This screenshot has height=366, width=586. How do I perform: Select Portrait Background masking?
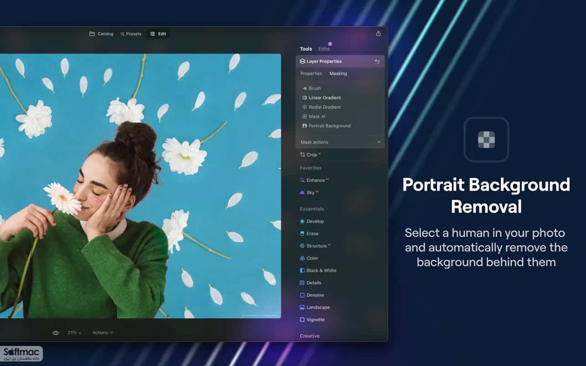point(326,126)
